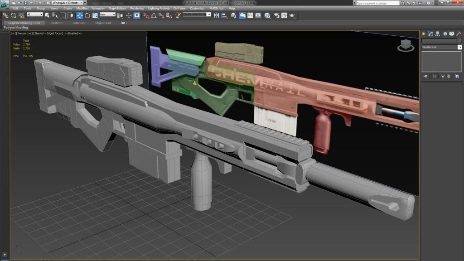Open the ribbon display options dropdown

click(124, 23)
